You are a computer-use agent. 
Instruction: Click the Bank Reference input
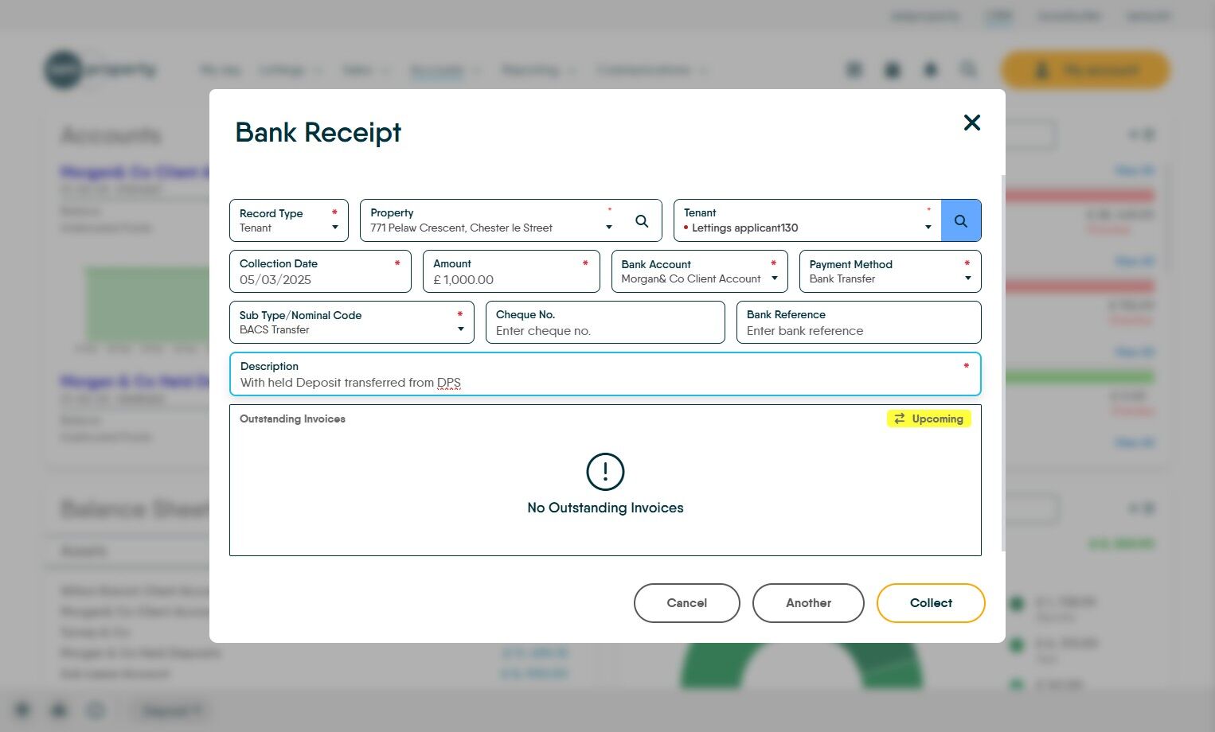tap(858, 322)
